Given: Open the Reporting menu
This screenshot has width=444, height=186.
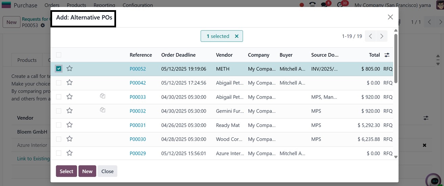Looking at the screenshot, I should (x=104, y=5).
